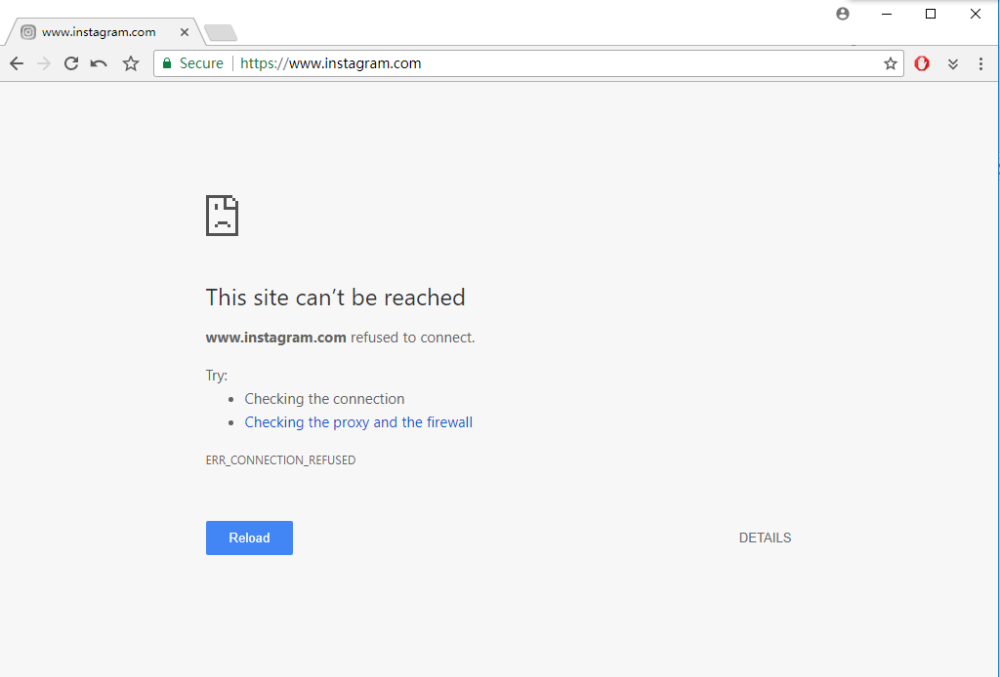Viewport: 1000px width, 677px height.
Task: Maximize the browser window
Action: 931,14
